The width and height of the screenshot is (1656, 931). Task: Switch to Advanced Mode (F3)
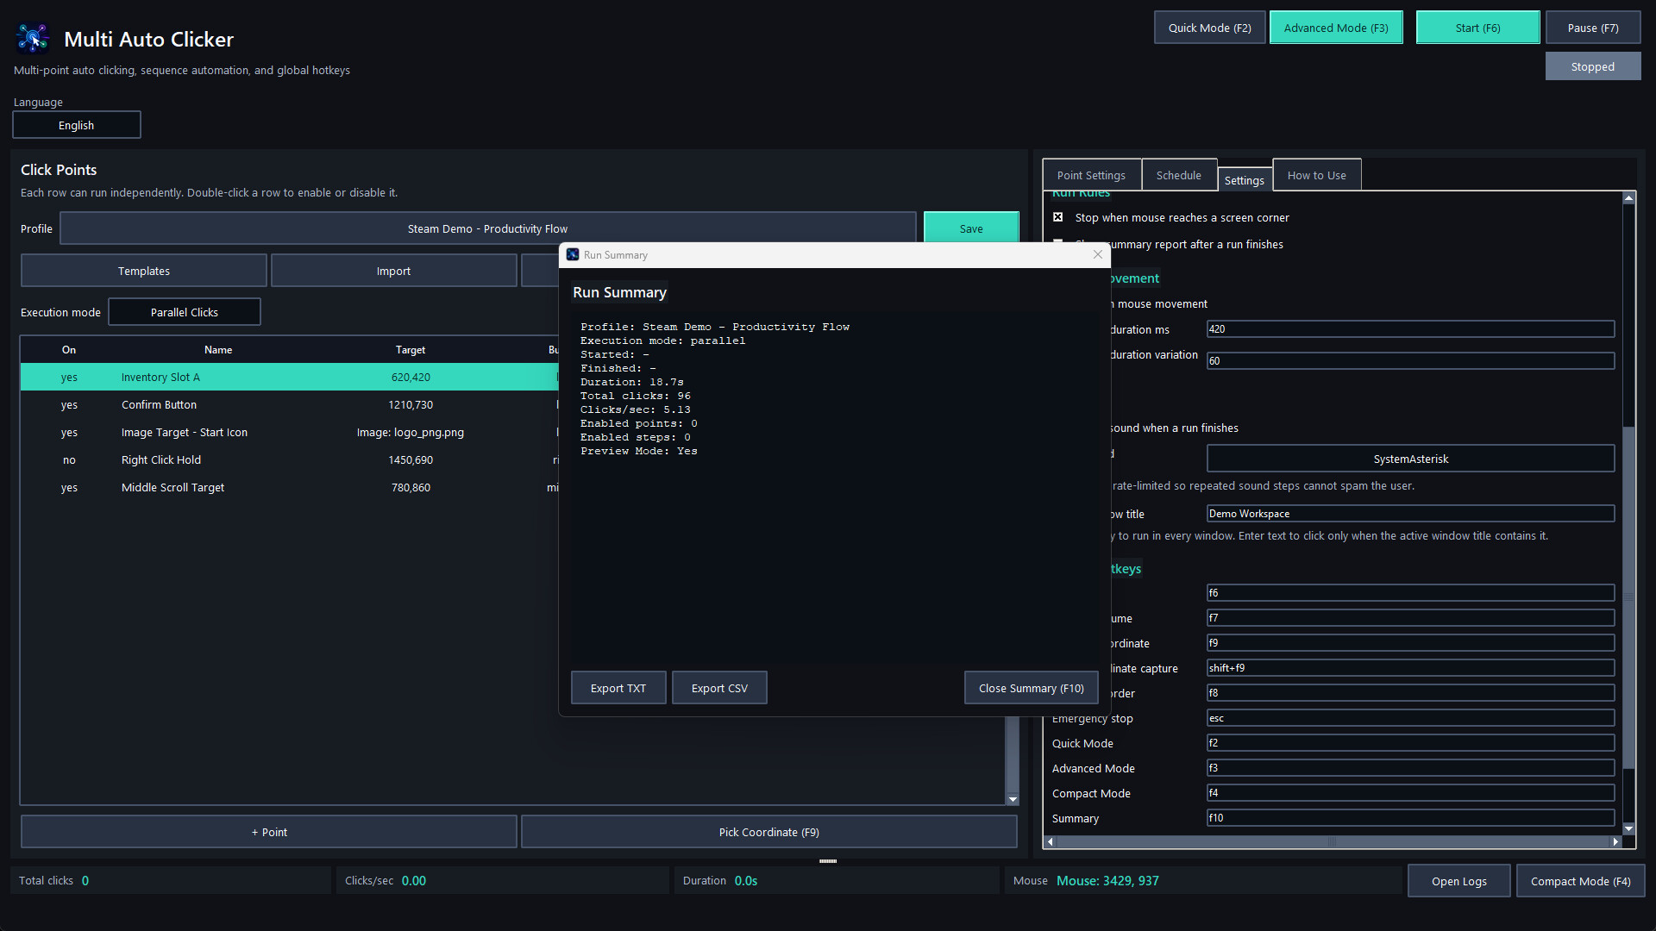tap(1336, 28)
